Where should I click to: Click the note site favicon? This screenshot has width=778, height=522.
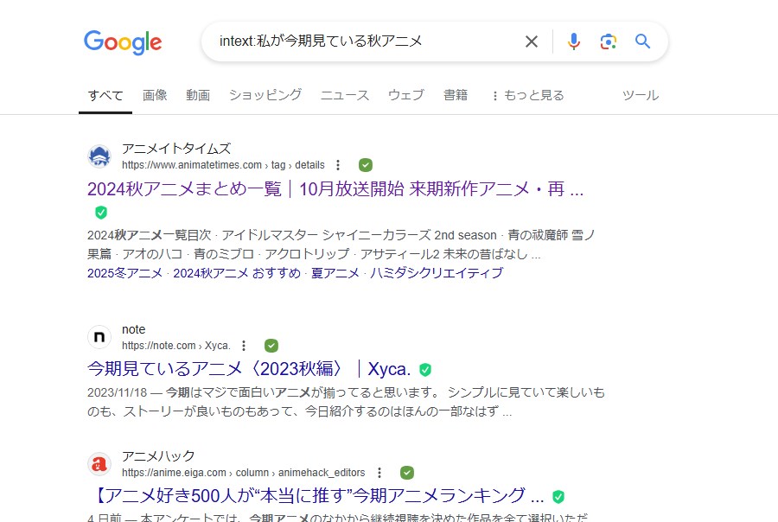[99, 337]
